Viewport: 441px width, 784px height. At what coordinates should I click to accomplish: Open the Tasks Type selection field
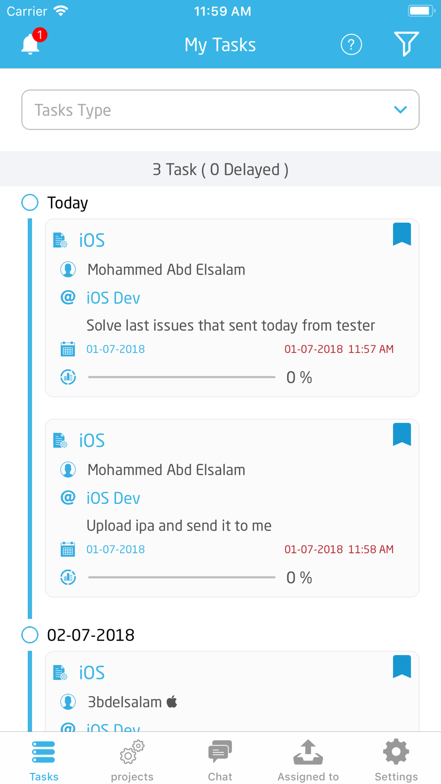click(220, 110)
